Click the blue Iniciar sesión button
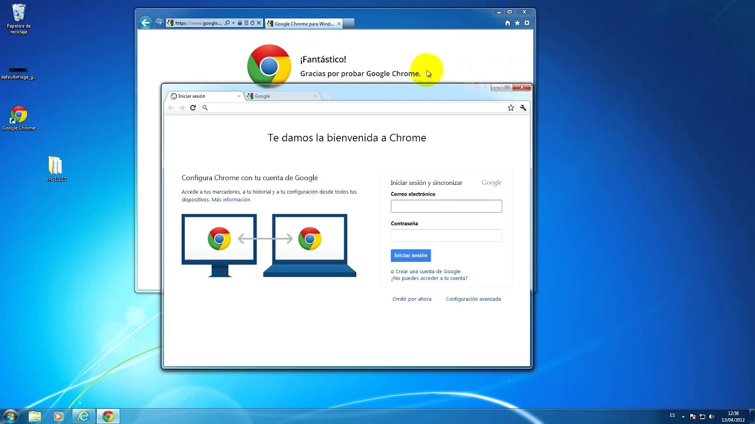 pyautogui.click(x=411, y=256)
